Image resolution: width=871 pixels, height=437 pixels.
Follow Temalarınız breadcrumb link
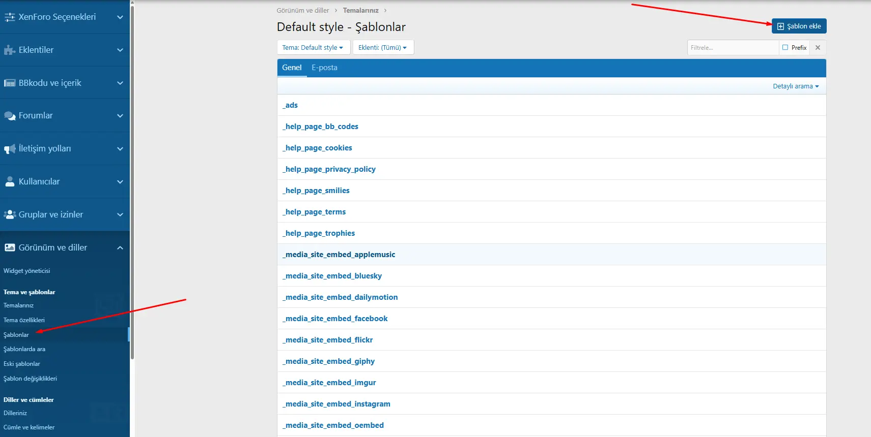[x=360, y=10]
